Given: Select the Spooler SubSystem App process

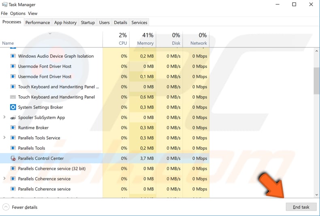Looking at the screenshot, I should click(x=105, y=117).
